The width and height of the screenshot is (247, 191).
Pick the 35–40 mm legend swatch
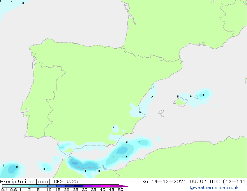(97, 186)
